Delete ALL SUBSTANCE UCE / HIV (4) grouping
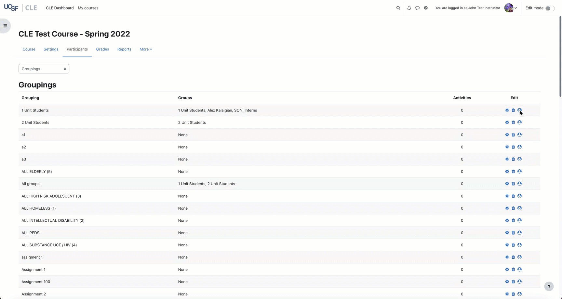The height and width of the screenshot is (299, 562). coord(513,245)
